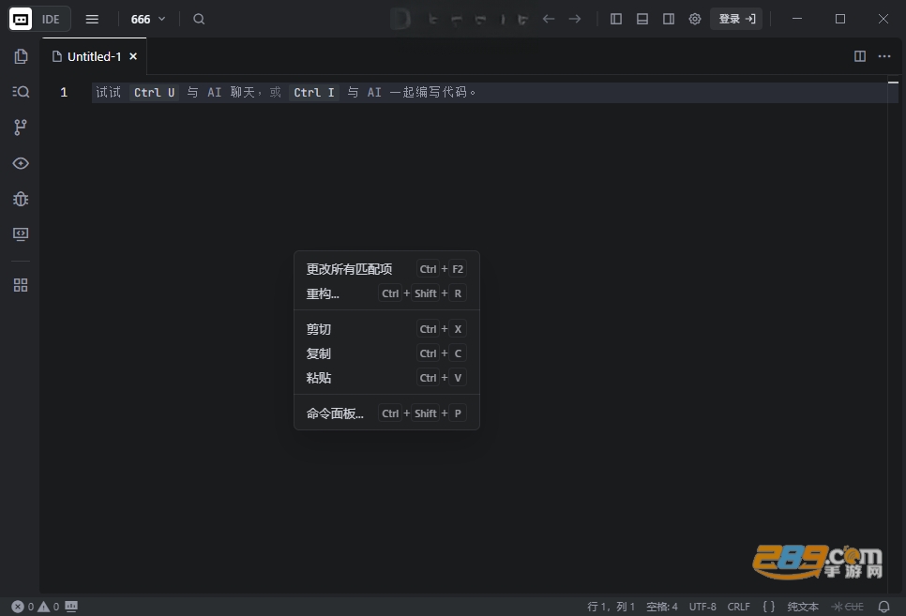This screenshot has height=616, width=906.
Task: Navigate back with left arrow
Action: pyautogui.click(x=549, y=19)
